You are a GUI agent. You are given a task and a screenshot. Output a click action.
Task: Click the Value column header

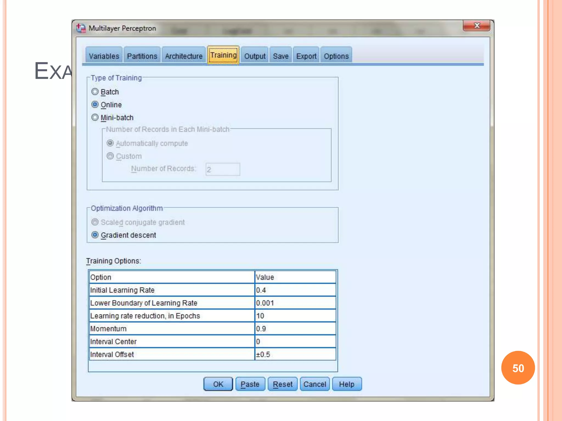(x=295, y=277)
